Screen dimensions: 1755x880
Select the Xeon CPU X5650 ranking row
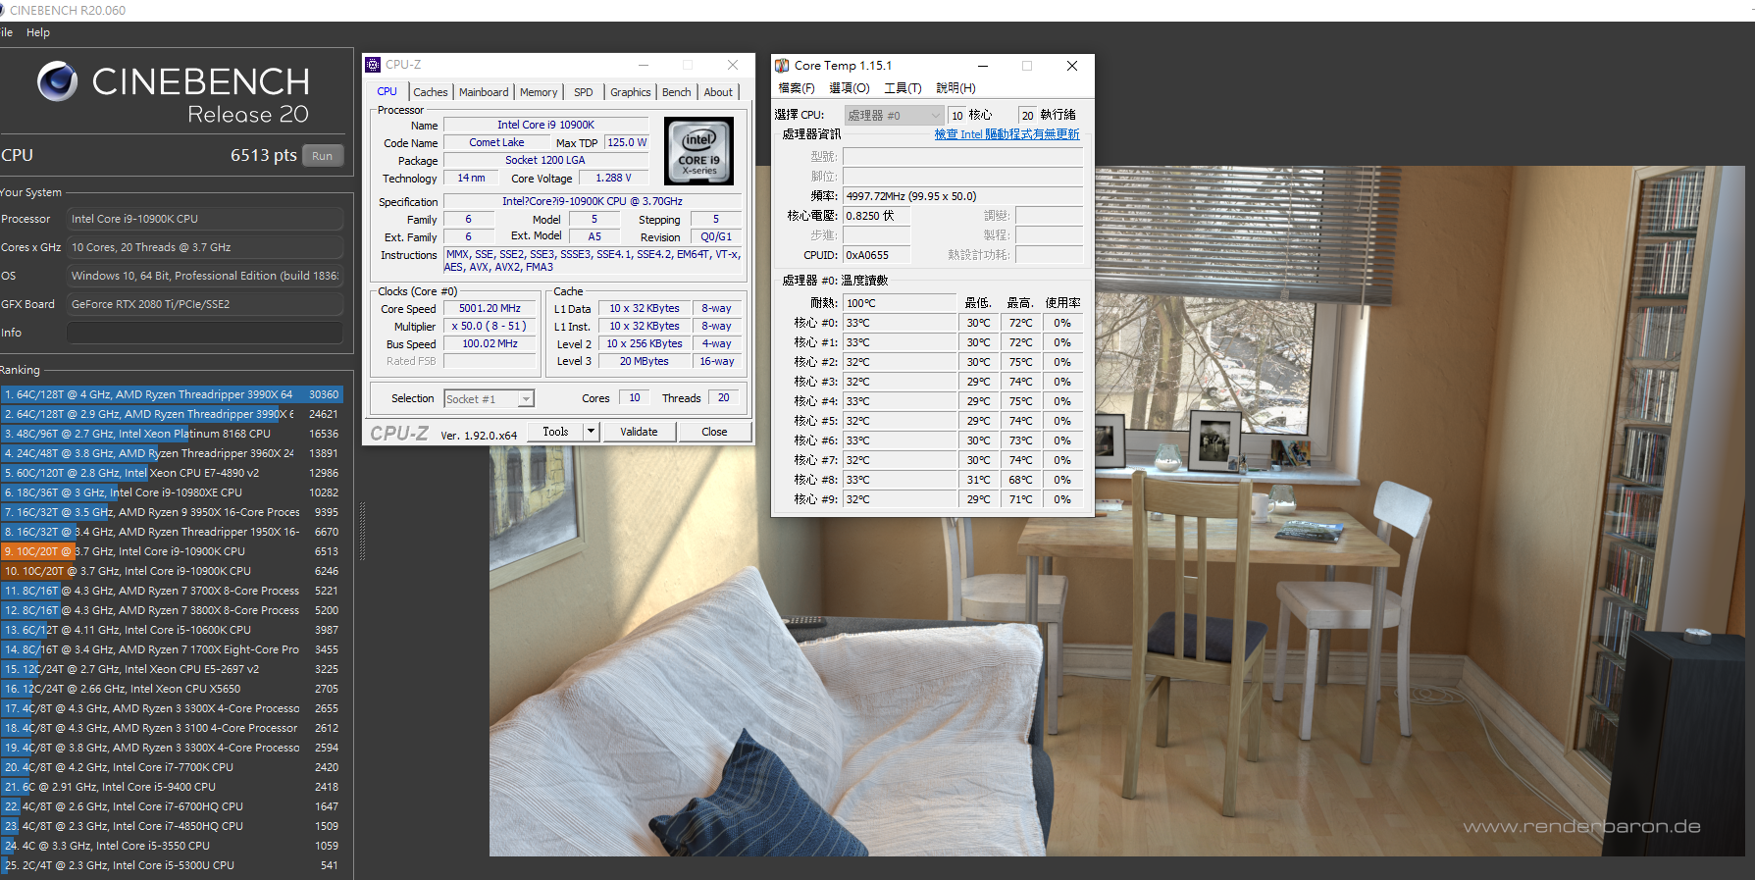(x=172, y=689)
